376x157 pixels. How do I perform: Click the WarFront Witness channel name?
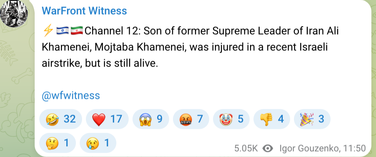coord(84,12)
